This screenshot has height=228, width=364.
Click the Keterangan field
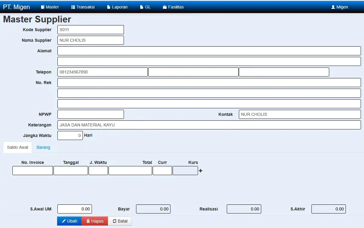coord(209,125)
